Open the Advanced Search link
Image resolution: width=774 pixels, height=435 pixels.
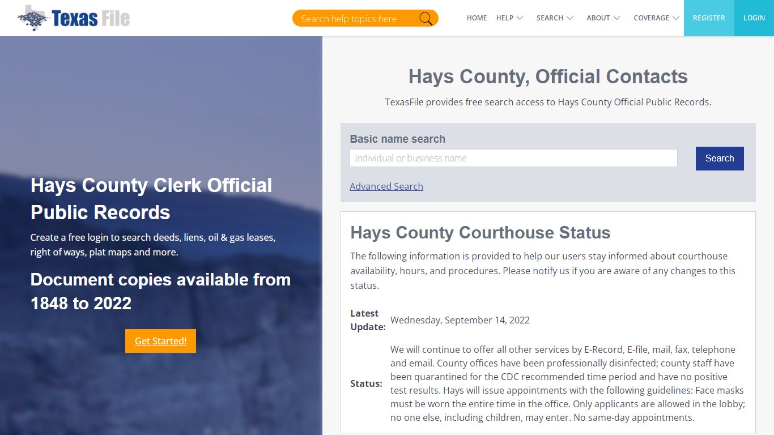pyautogui.click(x=386, y=186)
